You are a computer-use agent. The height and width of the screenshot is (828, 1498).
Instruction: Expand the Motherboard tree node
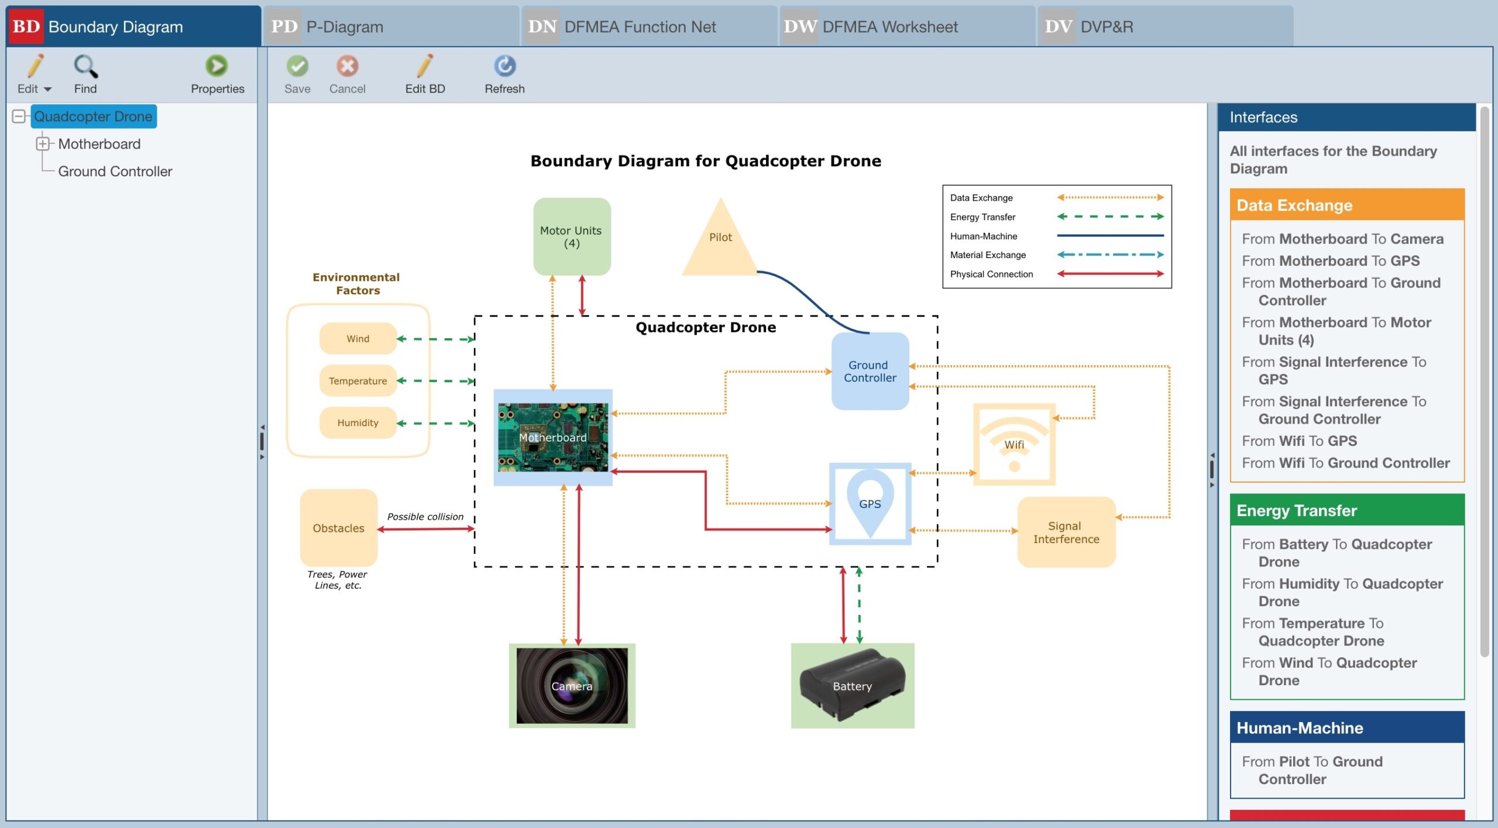click(x=43, y=143)
